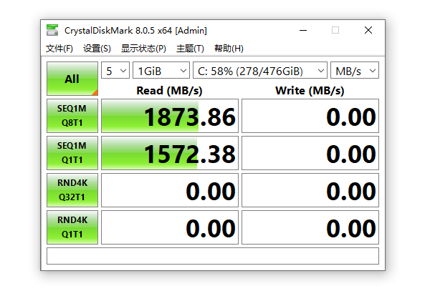Launch the RND4K Q1T1 benchmark

[72, 227]
